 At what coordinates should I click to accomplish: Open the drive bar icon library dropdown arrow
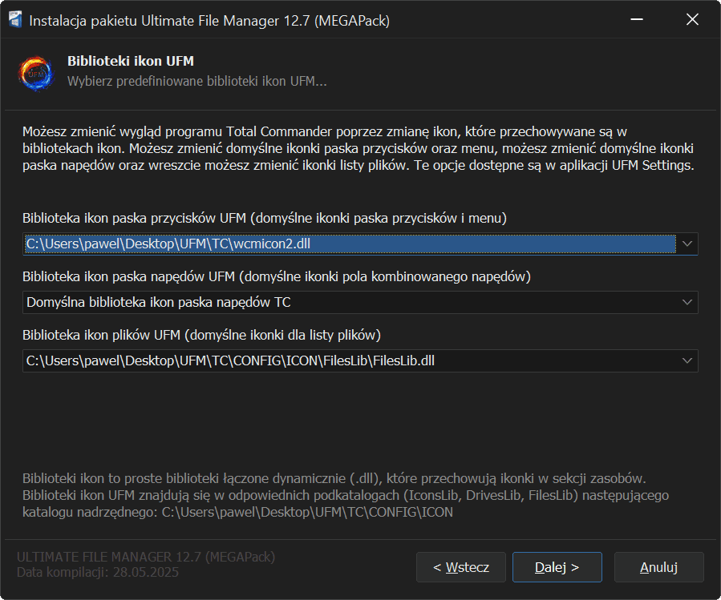coord(687,302)
